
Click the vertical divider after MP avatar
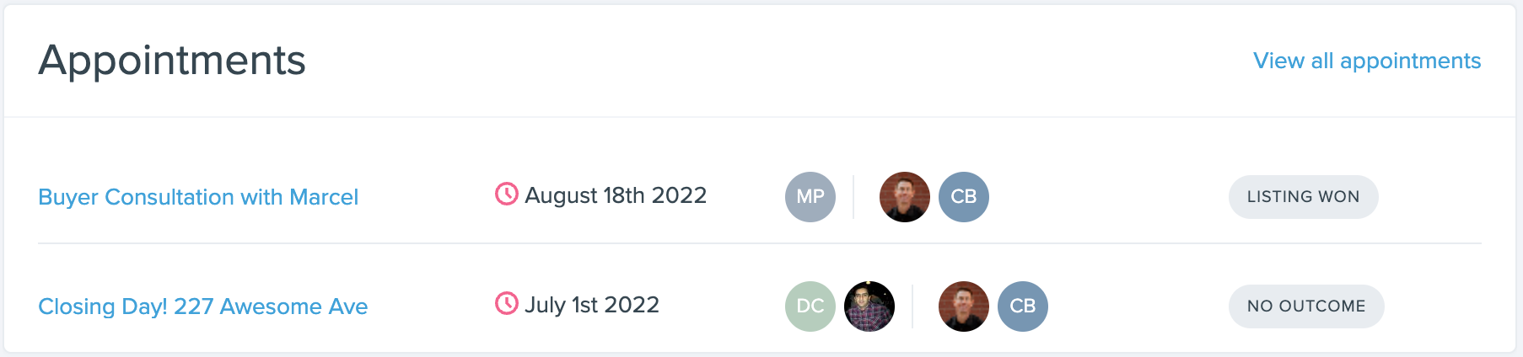click(x=853, y=197)
